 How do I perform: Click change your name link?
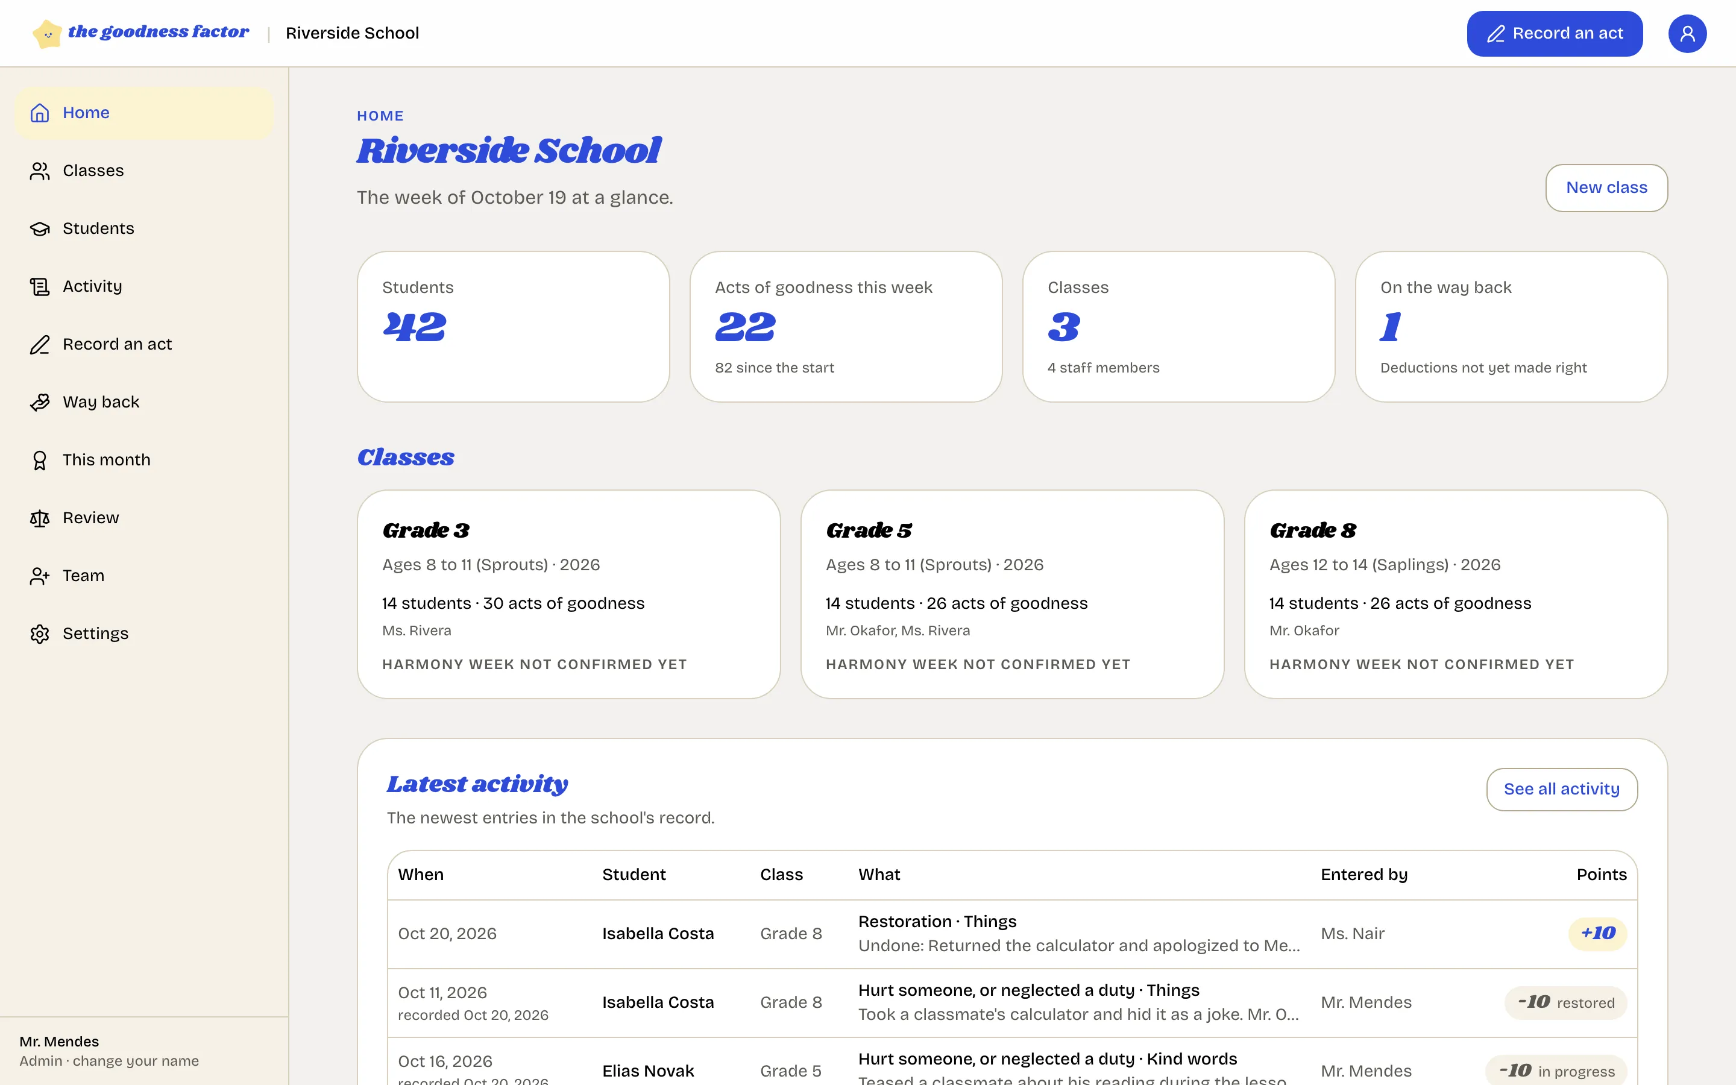coord(136,1061)
